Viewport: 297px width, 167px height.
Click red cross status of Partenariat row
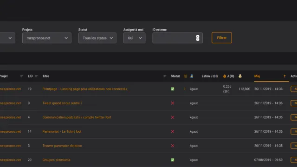pyautogui.click(x=172, y=131)
